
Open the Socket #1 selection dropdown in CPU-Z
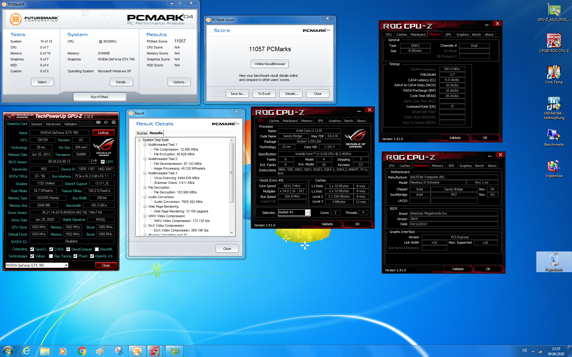pos(307,212)
